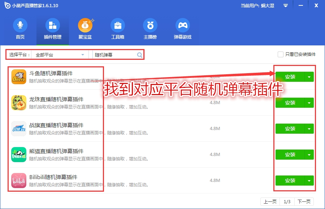
Task: Expand install options arrow for 斗鱼 plugin
Action: [x=309, y=77]
